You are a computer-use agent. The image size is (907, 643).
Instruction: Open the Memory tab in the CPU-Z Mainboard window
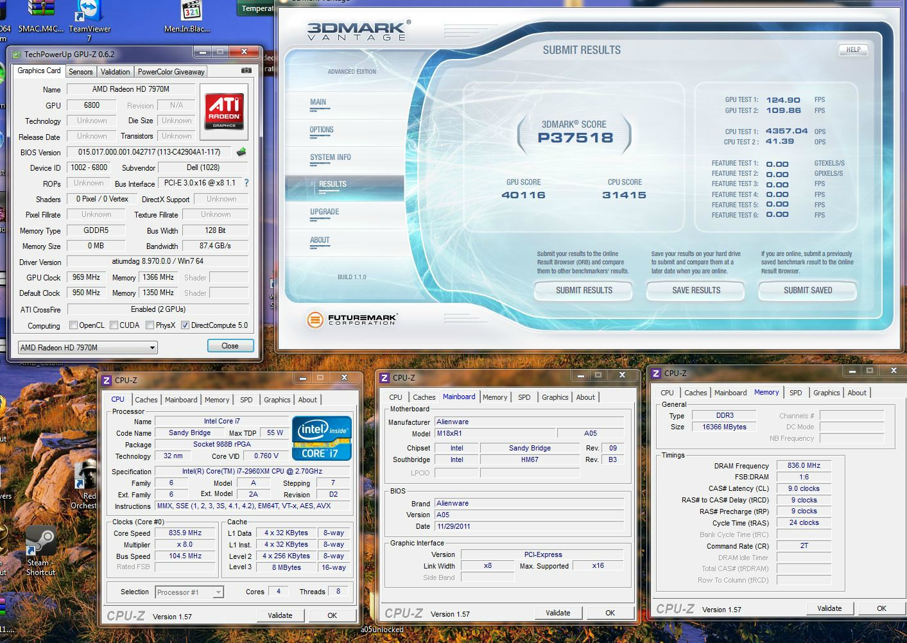coord(495,397)
